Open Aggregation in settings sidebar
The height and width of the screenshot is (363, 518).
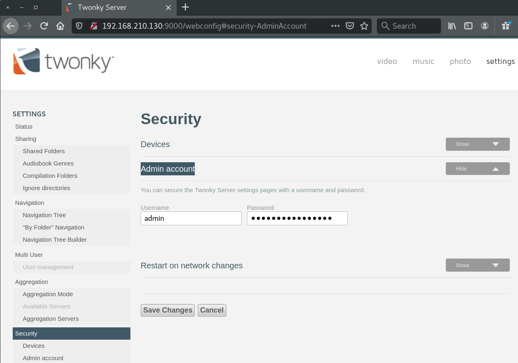coord(32,282)
